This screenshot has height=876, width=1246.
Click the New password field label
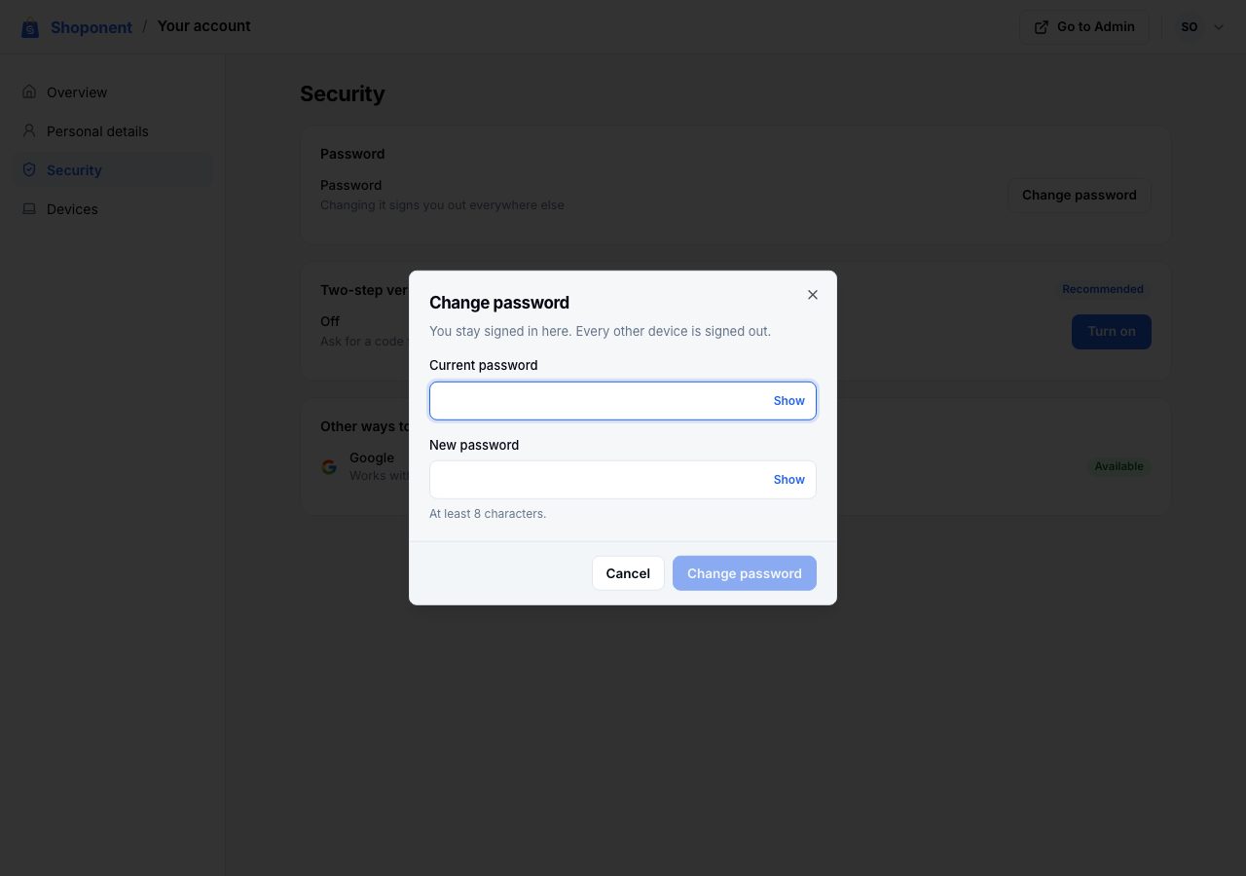[x=474, y=446]
